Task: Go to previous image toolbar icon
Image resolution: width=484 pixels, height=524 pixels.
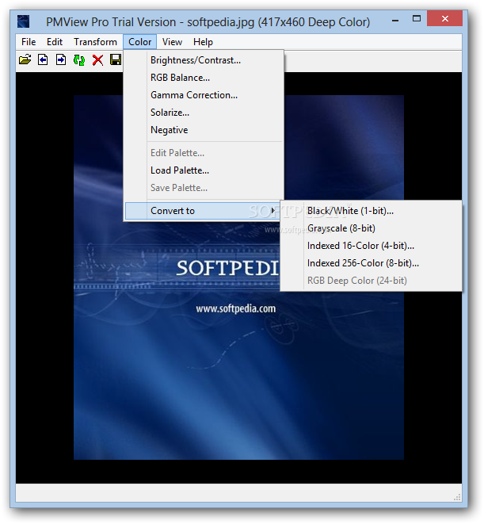Action: [43, 60]
